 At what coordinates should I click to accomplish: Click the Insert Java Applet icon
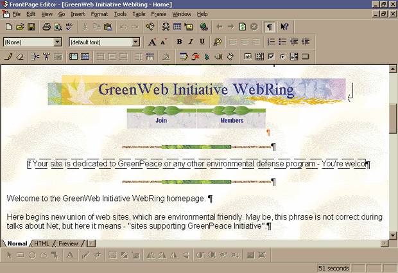[x=207, y=57]
